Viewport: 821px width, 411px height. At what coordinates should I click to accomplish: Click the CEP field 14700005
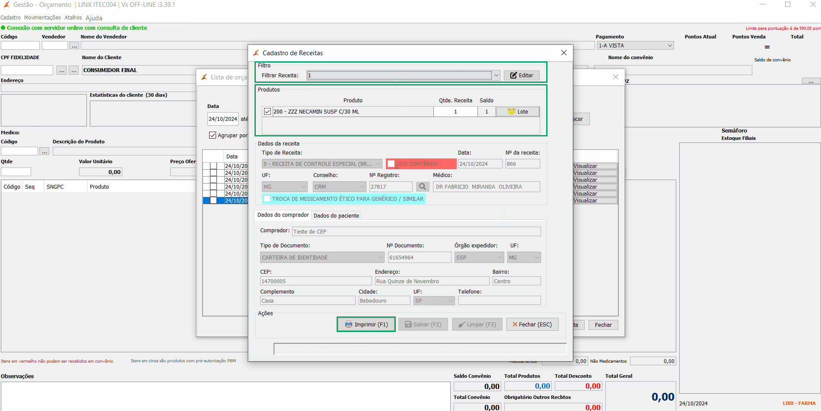point(316,281)
